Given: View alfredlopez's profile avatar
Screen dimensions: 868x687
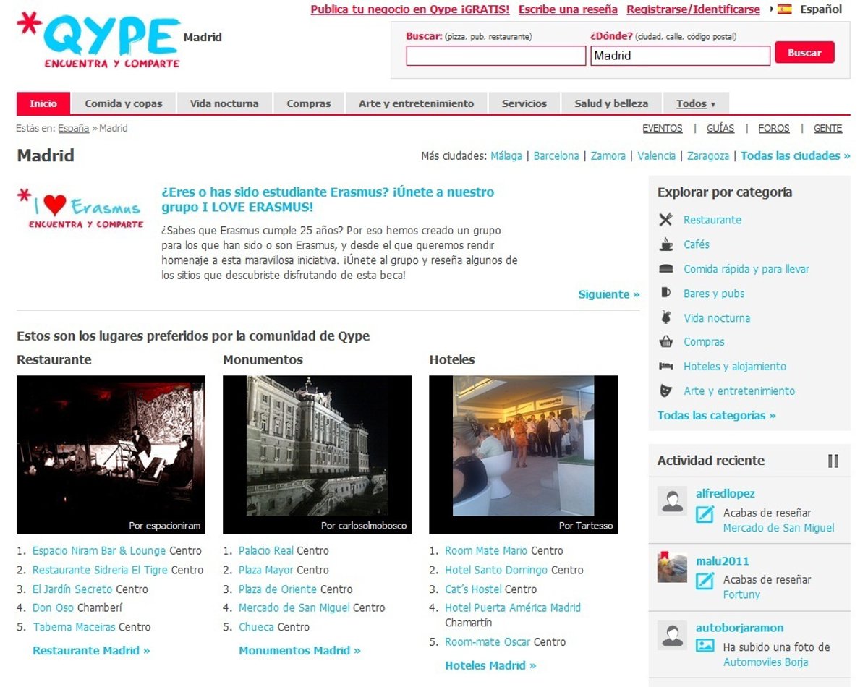Looking at the screenshot, I should click(x=672, y=501).
